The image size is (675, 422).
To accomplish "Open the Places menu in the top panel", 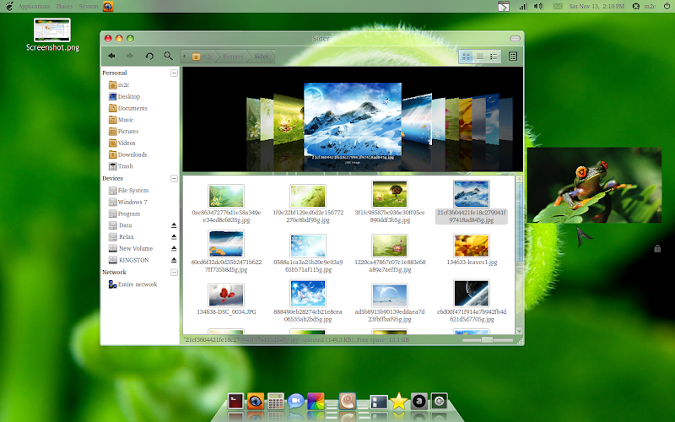I will click(x=64, y=6).
